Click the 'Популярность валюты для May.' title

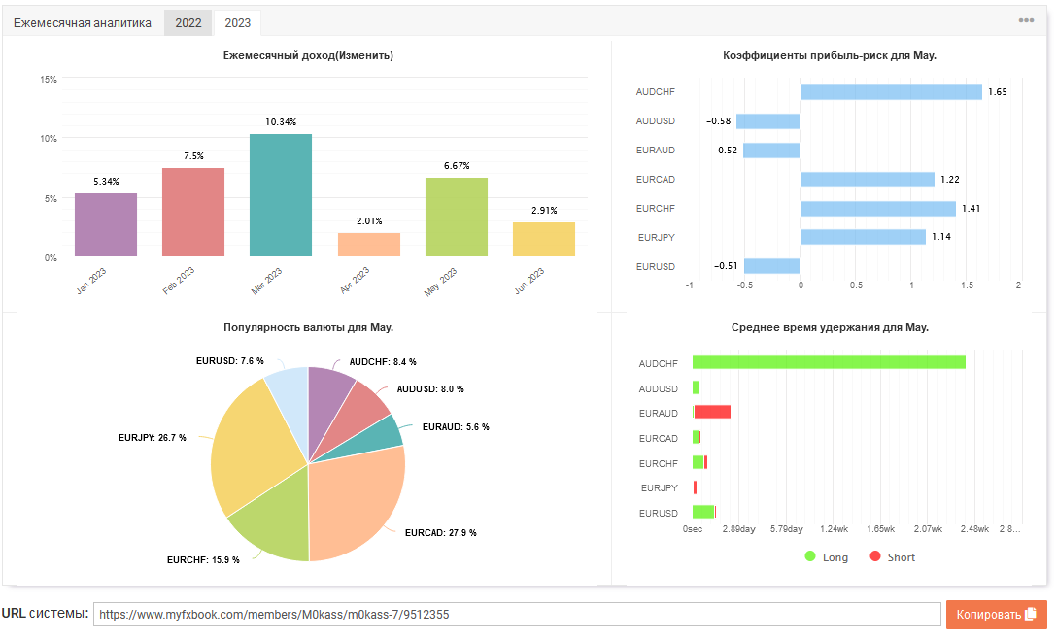[x=308, y=327]
